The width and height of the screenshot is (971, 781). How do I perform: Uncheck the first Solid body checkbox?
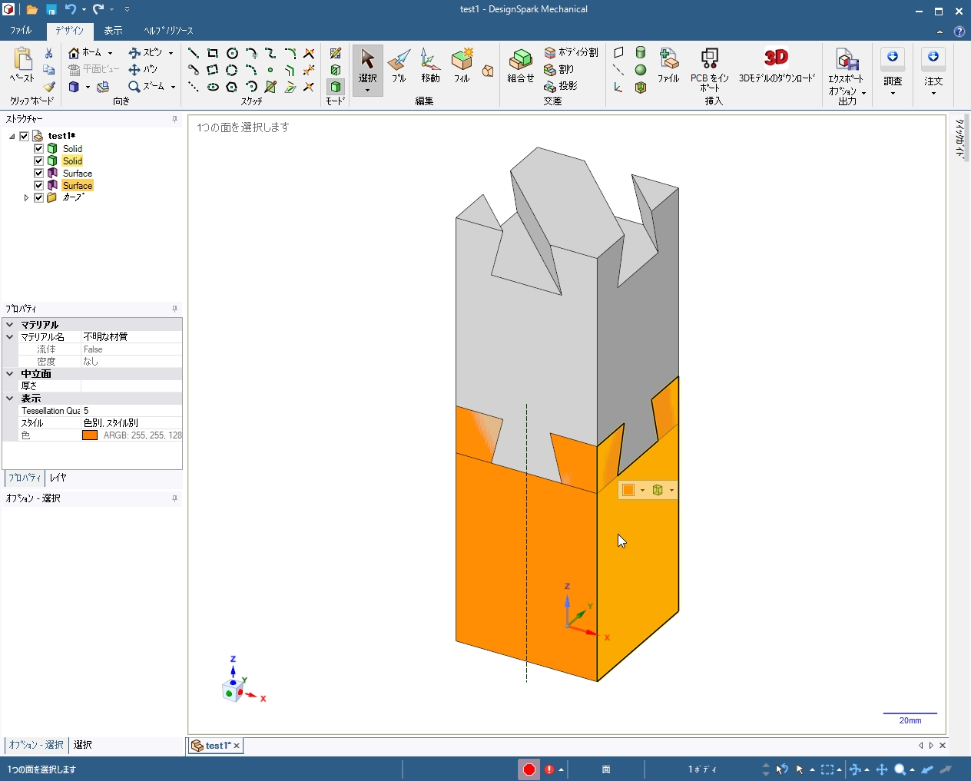pos(38,149)
